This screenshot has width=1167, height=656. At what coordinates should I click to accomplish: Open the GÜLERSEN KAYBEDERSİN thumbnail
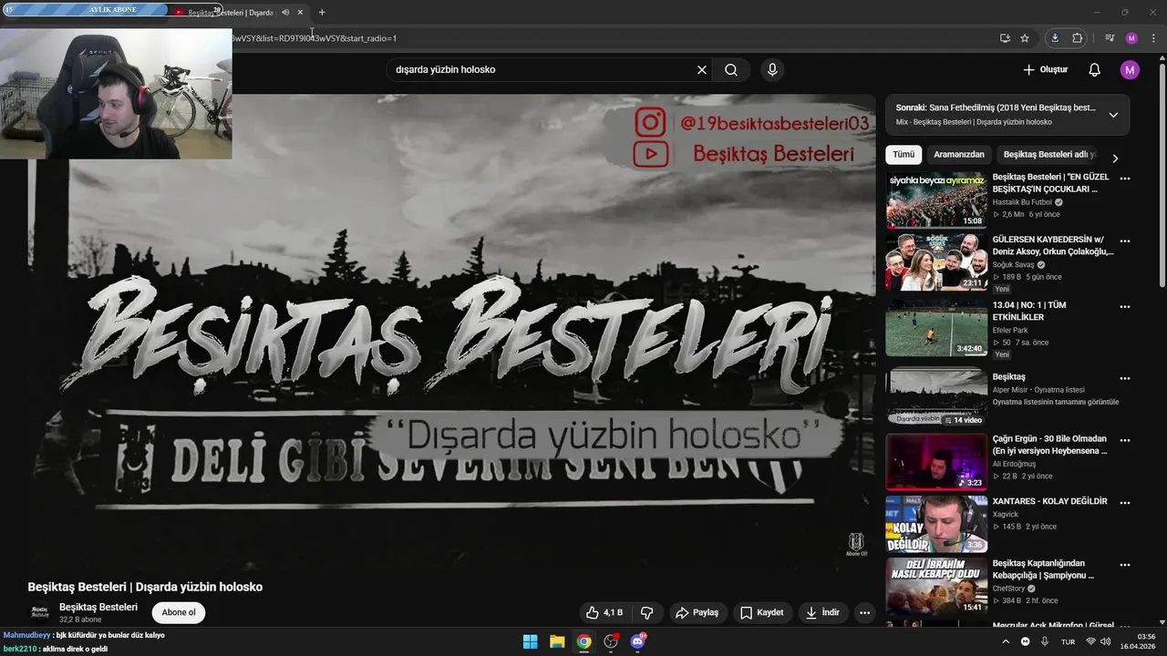936,262
